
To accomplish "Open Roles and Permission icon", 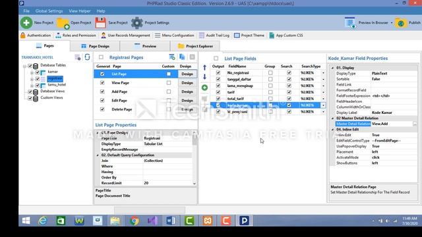I will coord(58,35).
